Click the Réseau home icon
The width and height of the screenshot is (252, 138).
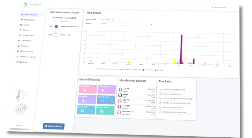click(x=21, y=30)
